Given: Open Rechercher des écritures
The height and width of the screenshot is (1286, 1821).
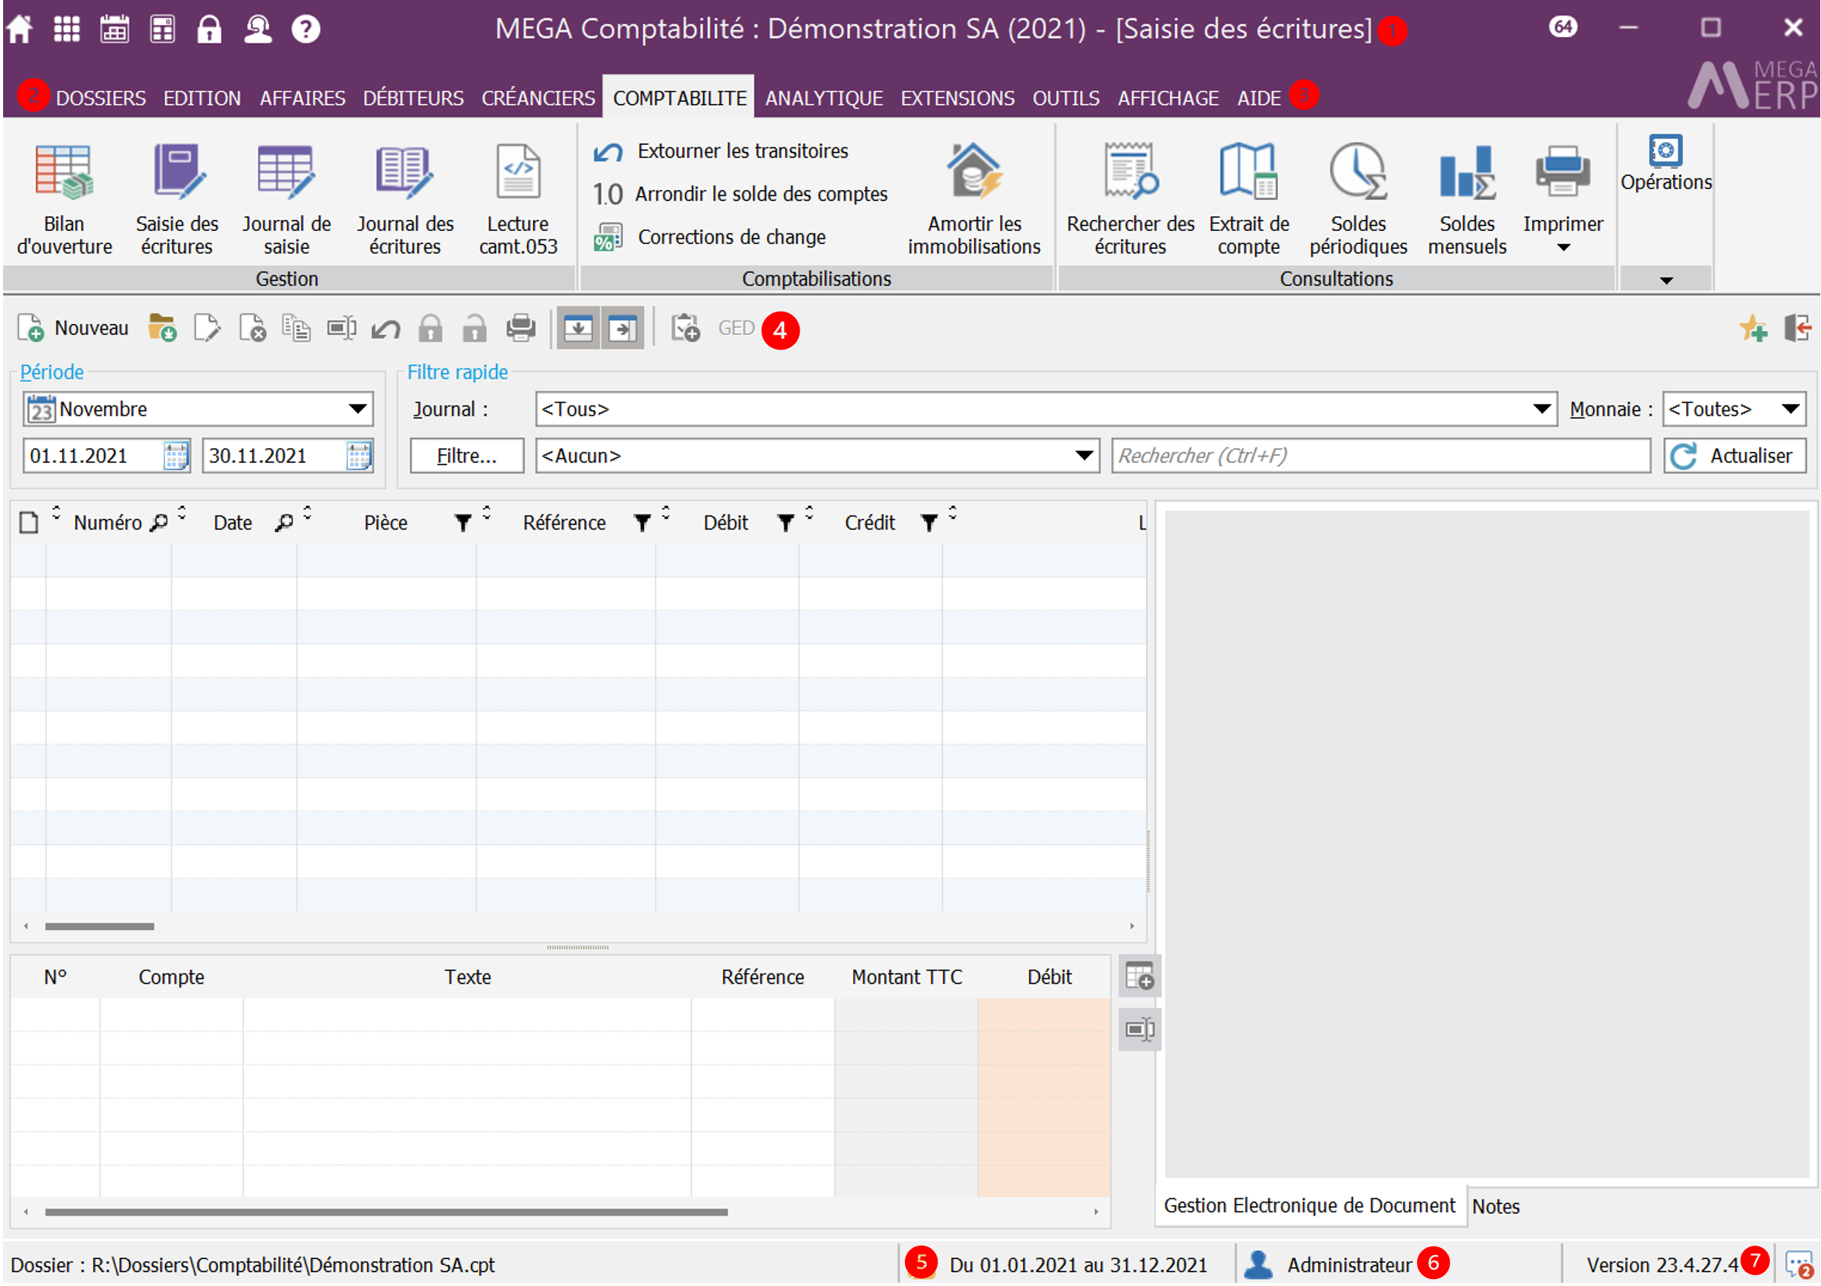Looking at the screenshot, I should point(1129,198).
